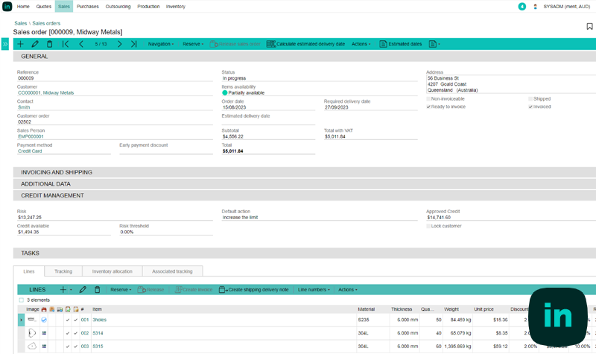
Task: Jump to the last sales order record
Action: click(134, 44)
